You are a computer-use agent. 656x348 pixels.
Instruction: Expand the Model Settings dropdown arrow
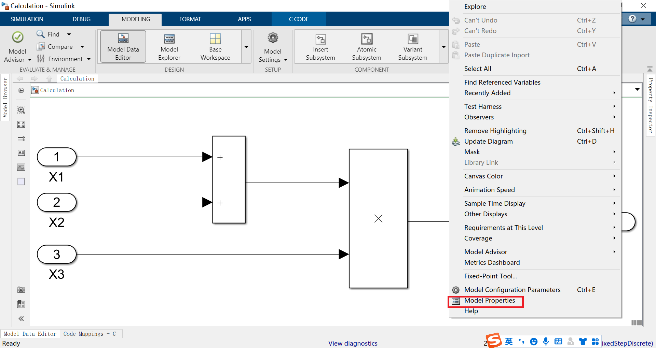coord(286,60)
